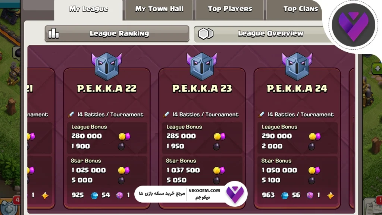Viewport: 382px width, 215px height.
Task: Click the gold star icon in P.E.K.K.A 24 card
Action: 331,195
